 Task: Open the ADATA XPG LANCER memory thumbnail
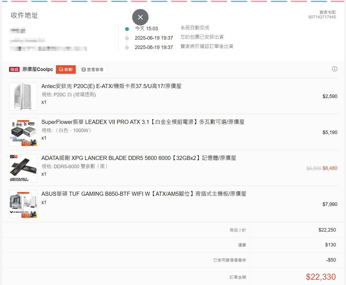(x=23, y=168)
